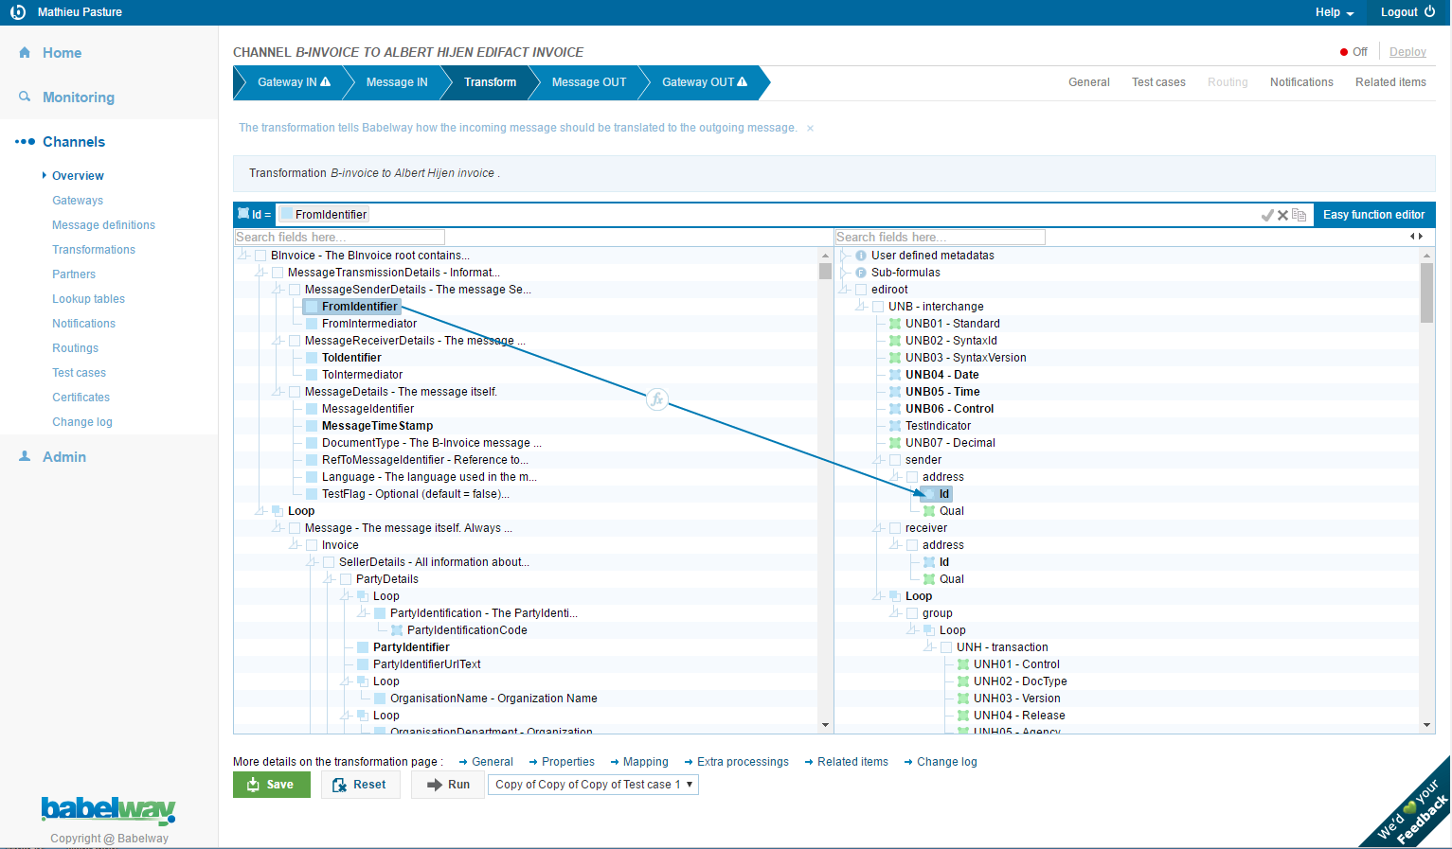Open Lookup tables in the sidebar
1452x849 pixels.
click(x=88, y=299)
